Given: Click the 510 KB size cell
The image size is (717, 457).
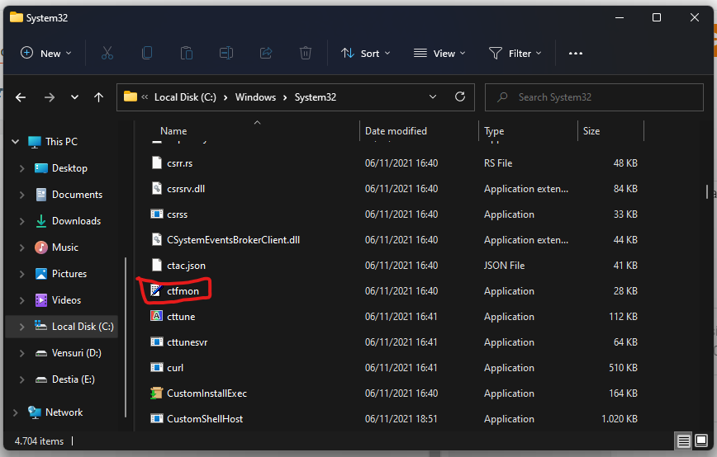Looking at the screenshot, I should pos(623,368).
